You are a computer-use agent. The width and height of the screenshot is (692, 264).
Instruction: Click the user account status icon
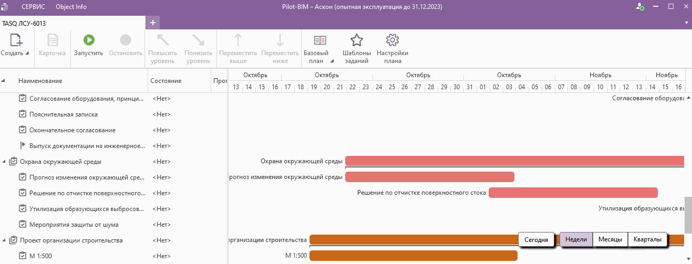point(639,7)
